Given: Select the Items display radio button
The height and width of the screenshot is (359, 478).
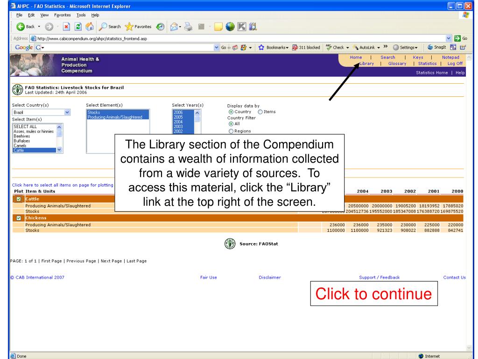Looking at the screenshot, I should pos(260,112).
